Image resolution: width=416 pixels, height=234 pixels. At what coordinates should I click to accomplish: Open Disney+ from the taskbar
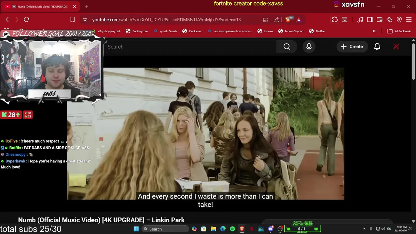[261, 229]
